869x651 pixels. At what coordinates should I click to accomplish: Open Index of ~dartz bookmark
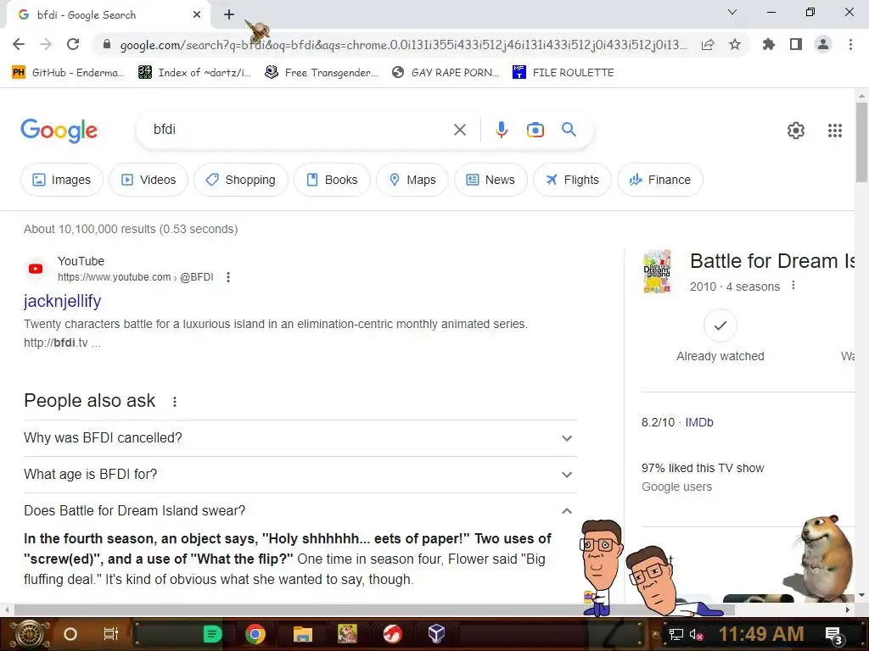pos(195,73)
